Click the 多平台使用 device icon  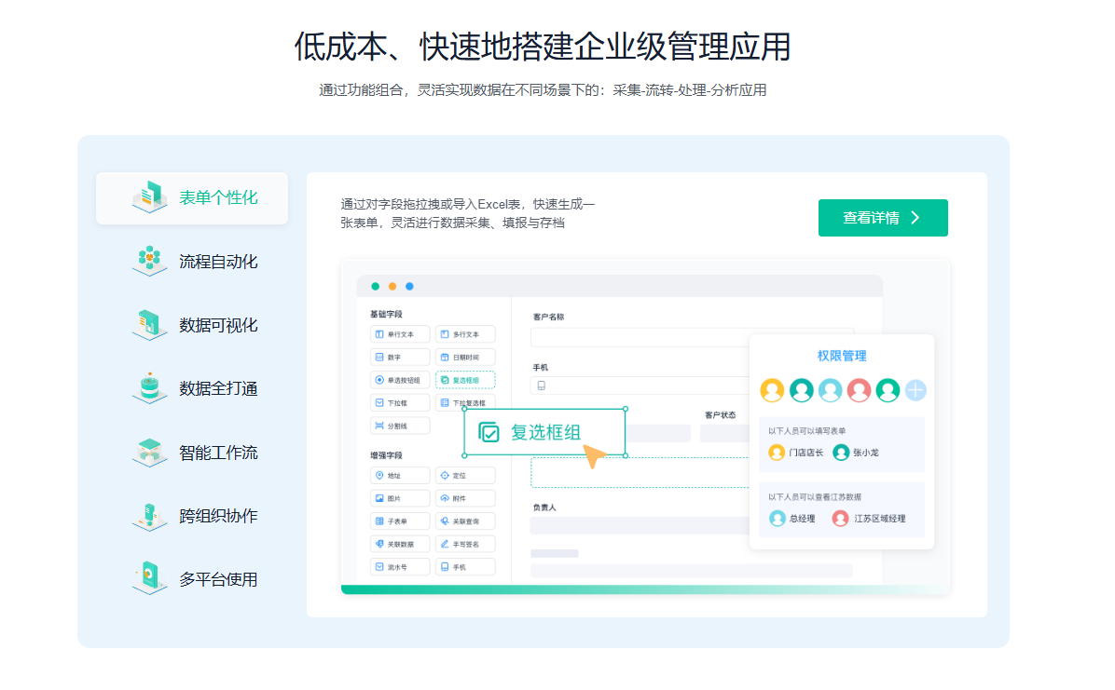(x=149, y=579)
